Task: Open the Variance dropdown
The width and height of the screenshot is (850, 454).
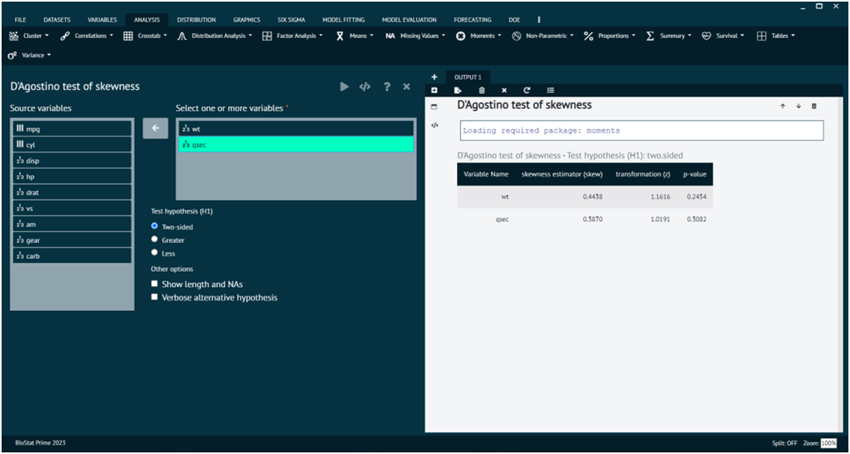Action: tap(29, 55)
